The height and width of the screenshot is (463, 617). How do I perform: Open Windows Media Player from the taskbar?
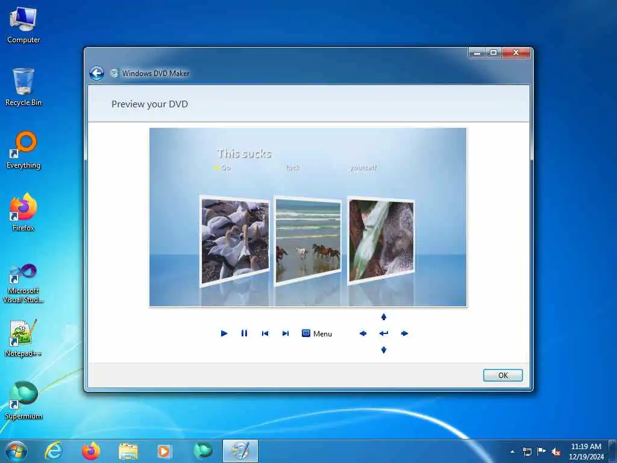[164, 451]
